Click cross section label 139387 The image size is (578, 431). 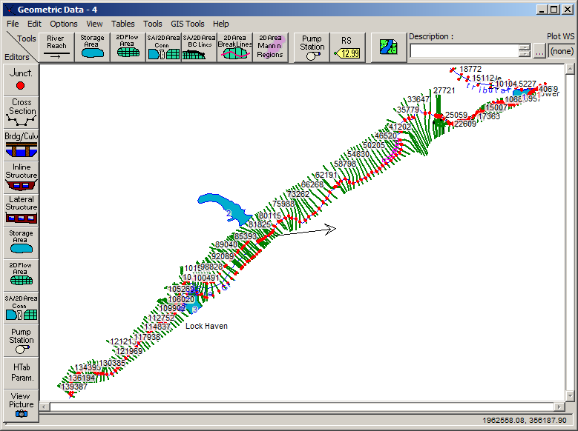pyautogui.click(x=74, y=387)
